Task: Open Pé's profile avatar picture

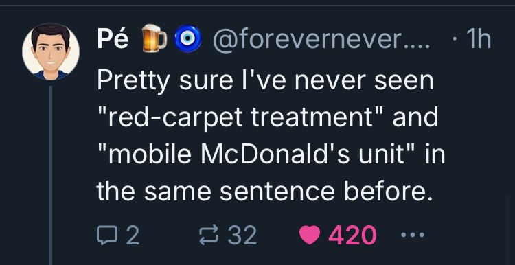Action: tap(51, 51)
